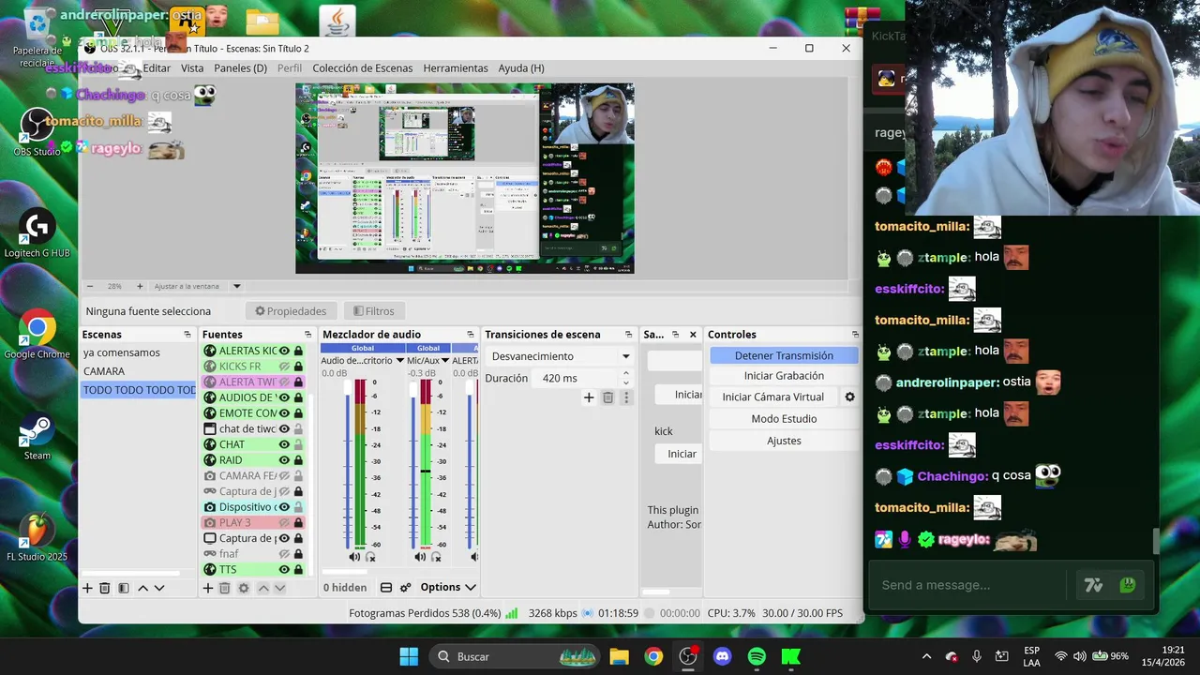1200x675 pixels.
Task: Zoom in preview with plus icon
Action: (x=140, y=286)
